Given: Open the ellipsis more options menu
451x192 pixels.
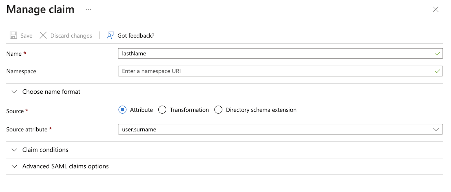Looking at the screenshot, I should coord(89,9).
